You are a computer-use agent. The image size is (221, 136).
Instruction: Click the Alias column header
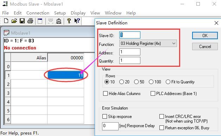point(29,58)
